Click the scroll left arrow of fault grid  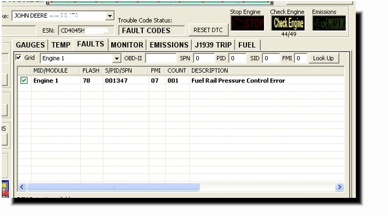[22, 187]
